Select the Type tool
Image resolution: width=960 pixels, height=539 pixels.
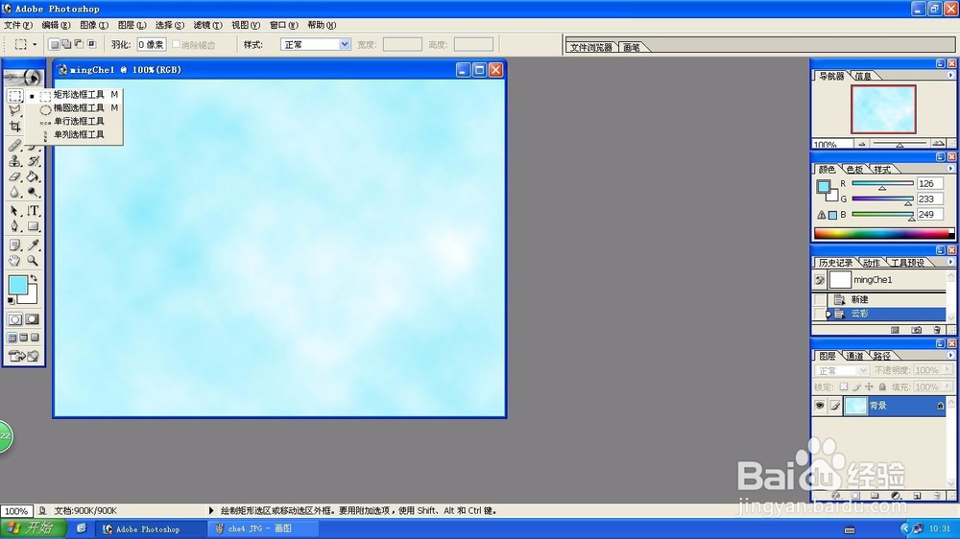(x=33, y=211)
